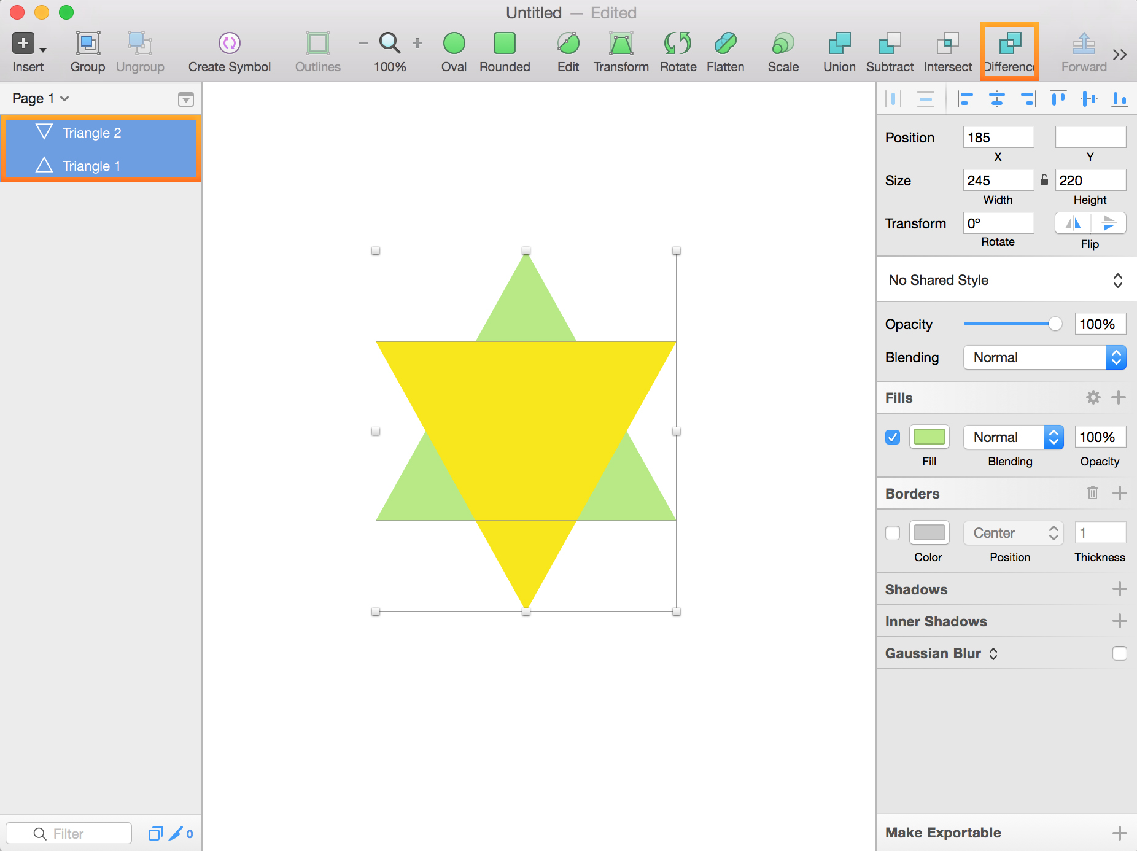Viewport: 1137px width, 851px height.
Task: Align selected layers to left edges
Action: (x=966, y=98)
